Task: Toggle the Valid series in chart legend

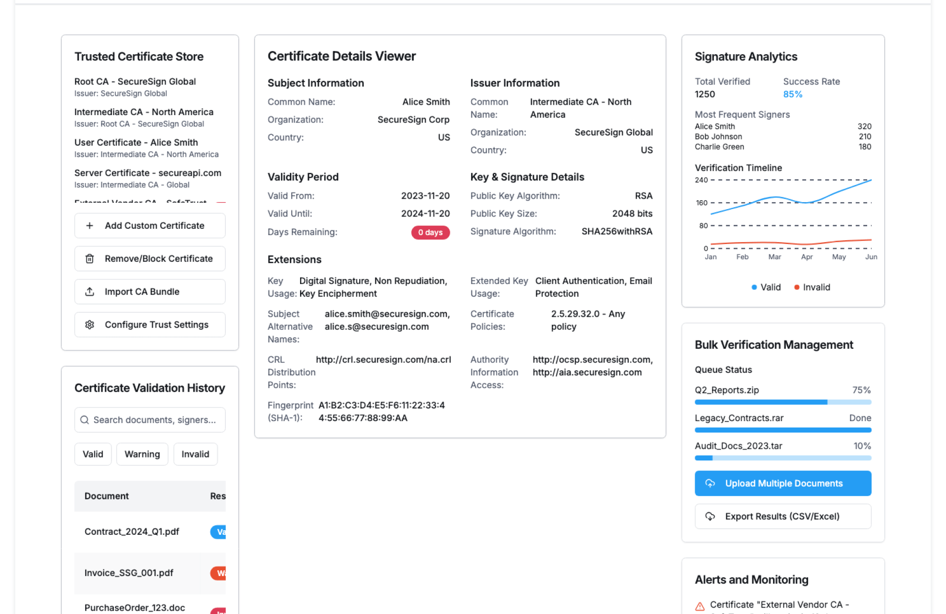Action: tap(766, 287)
